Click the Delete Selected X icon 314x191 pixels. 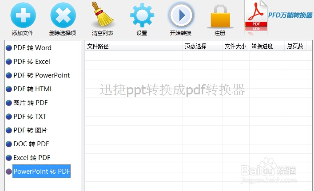tap(63, 15)
